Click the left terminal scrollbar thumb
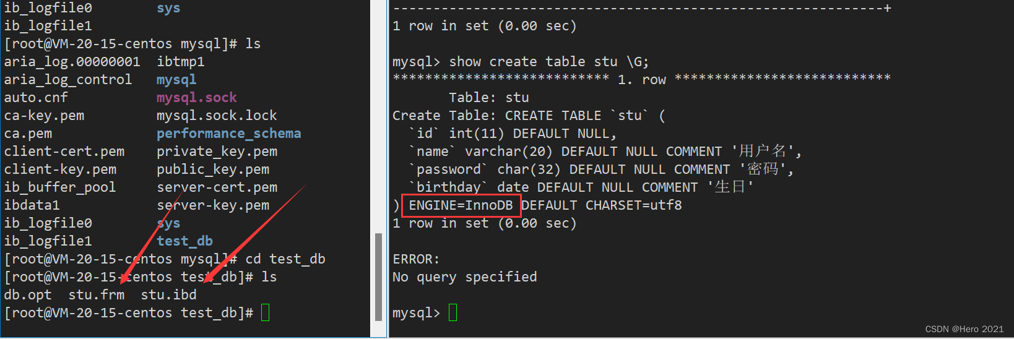 pos(378,277)
